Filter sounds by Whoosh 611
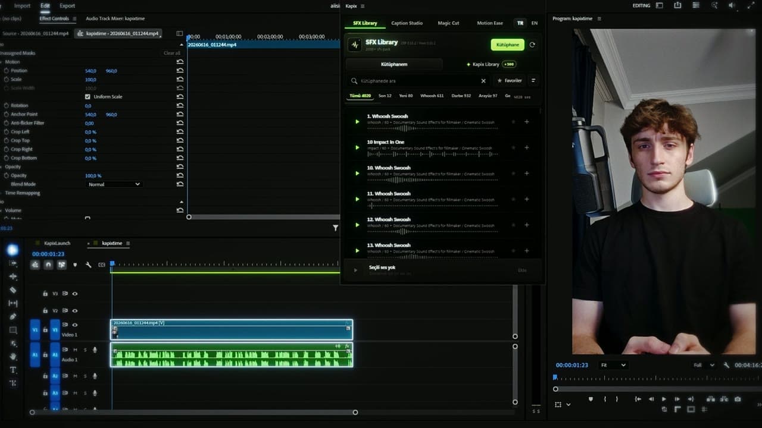 coord(432,96)
